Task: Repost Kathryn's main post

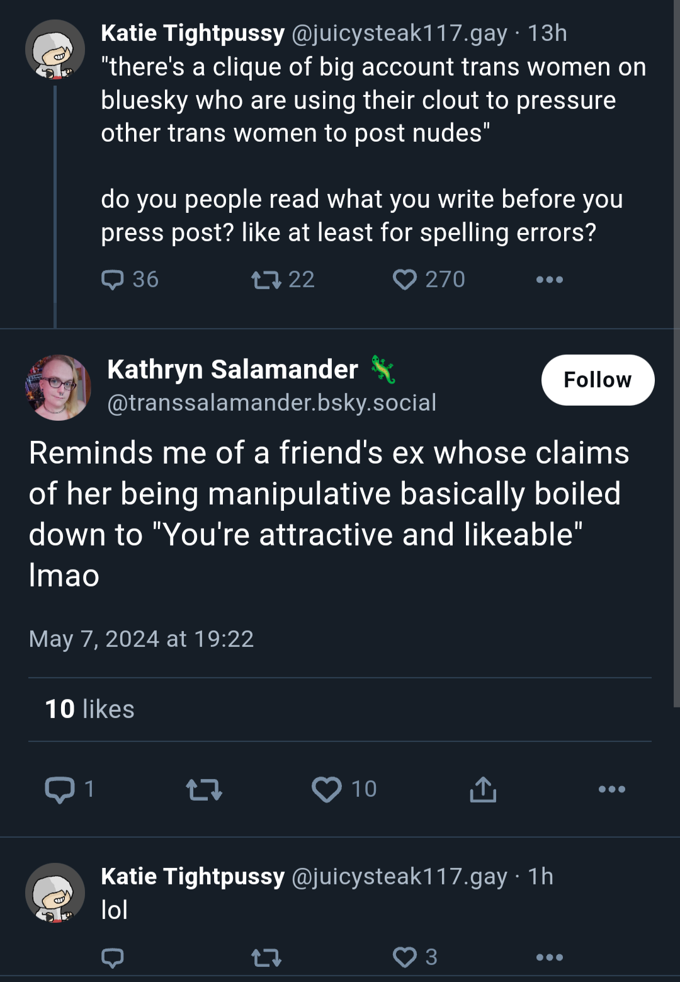Action: [204, 789]
